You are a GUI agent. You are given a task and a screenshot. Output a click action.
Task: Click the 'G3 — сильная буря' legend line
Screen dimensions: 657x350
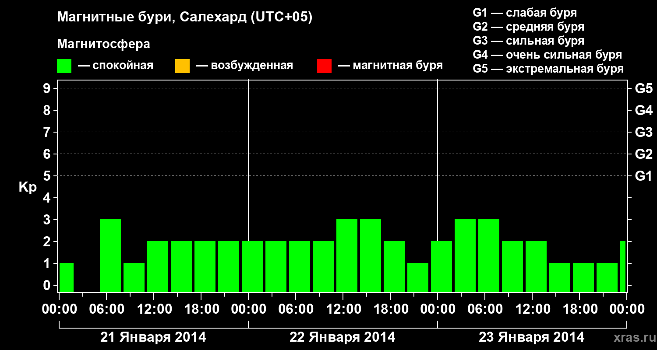529,41
